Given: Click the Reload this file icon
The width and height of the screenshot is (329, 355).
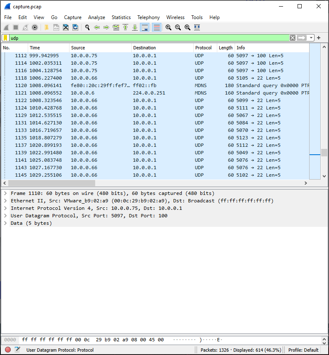Looking at the screenshot, I should click(75, 27).
